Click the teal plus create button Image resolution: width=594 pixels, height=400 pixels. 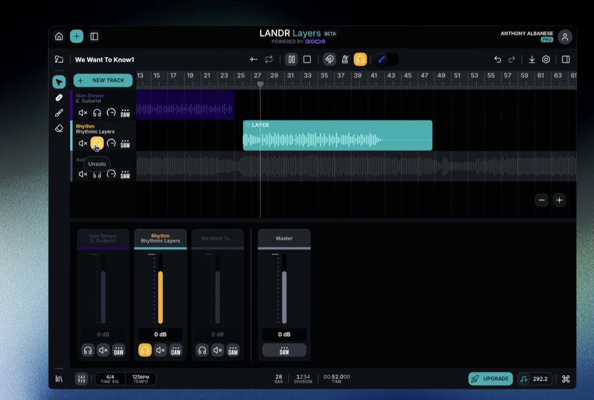[x=77, y=36]
